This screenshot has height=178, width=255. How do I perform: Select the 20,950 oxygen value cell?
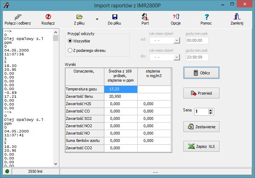tap(121, 96)
